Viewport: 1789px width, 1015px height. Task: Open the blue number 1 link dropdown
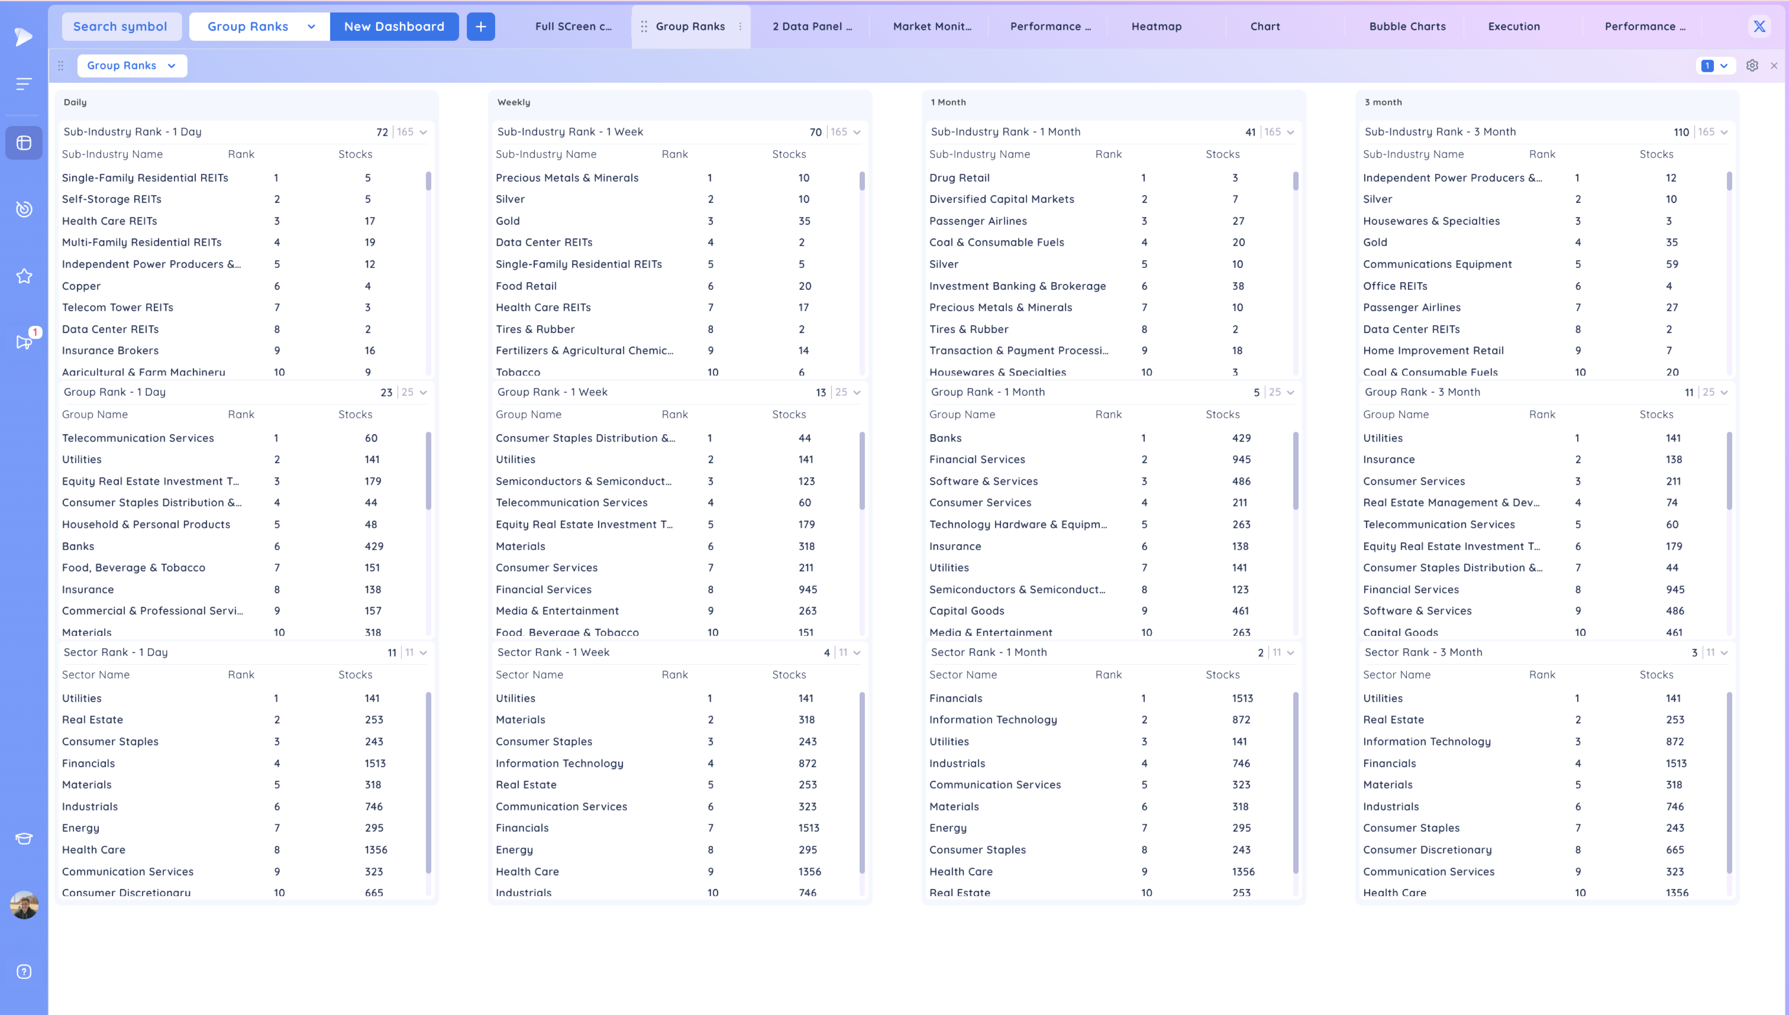1715,66
